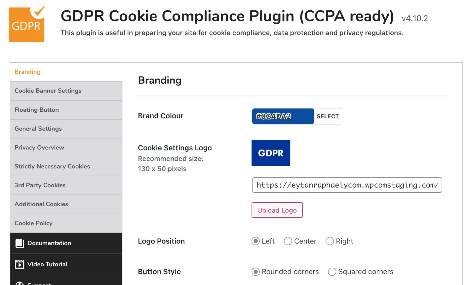
Task: Go to General Settings
Action: tap(38, 129)
